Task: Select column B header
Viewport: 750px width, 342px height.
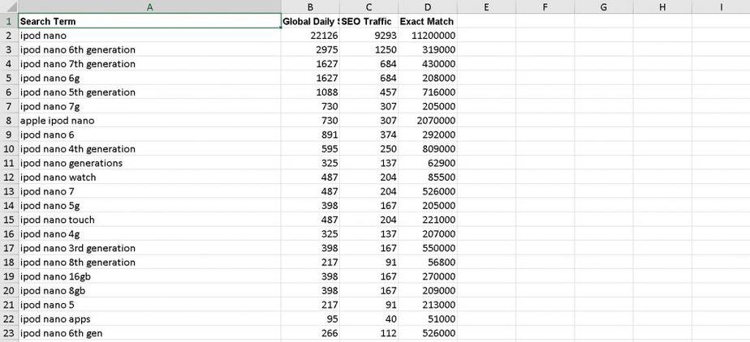Action: pos(310,7)
